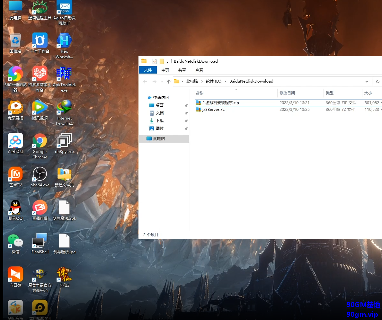Click the Explorer forward arrow

(x=155, y=81)
